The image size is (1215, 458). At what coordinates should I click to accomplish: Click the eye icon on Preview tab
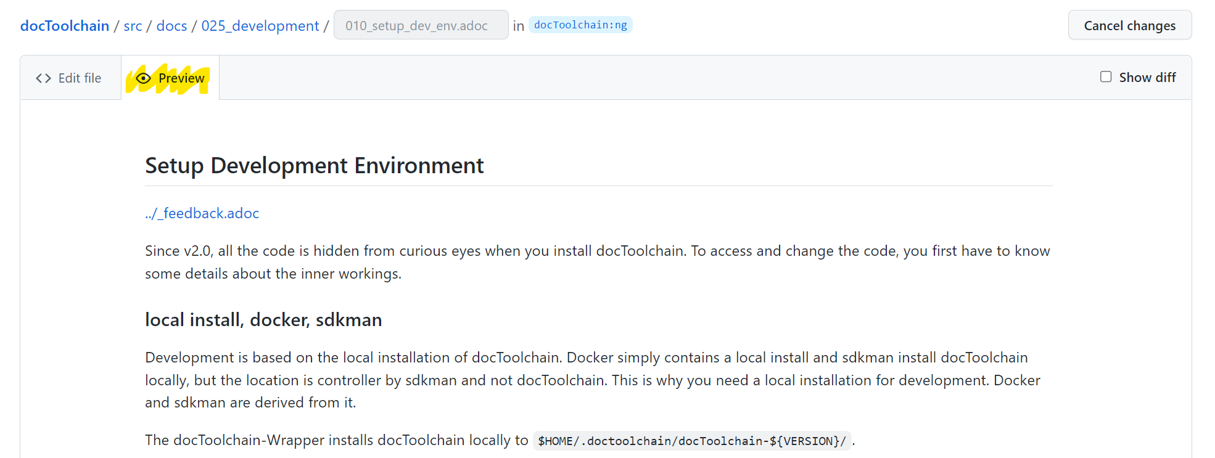[143, 78]
